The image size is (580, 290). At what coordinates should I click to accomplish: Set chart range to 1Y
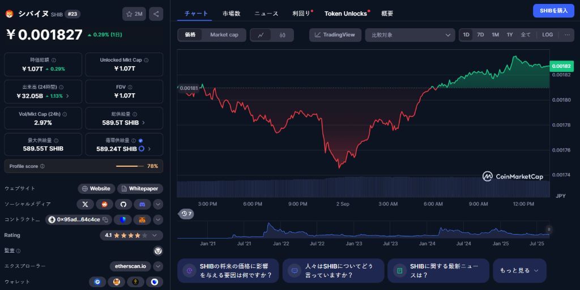click(510, 34)
